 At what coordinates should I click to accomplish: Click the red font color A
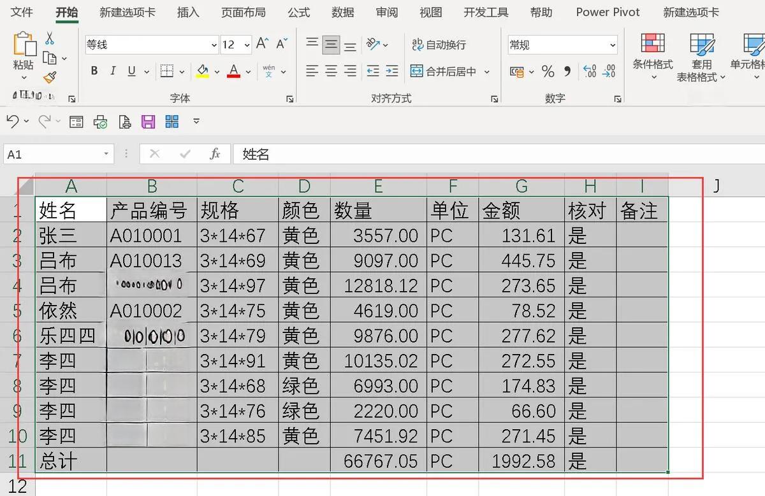(x=233, y=71)
